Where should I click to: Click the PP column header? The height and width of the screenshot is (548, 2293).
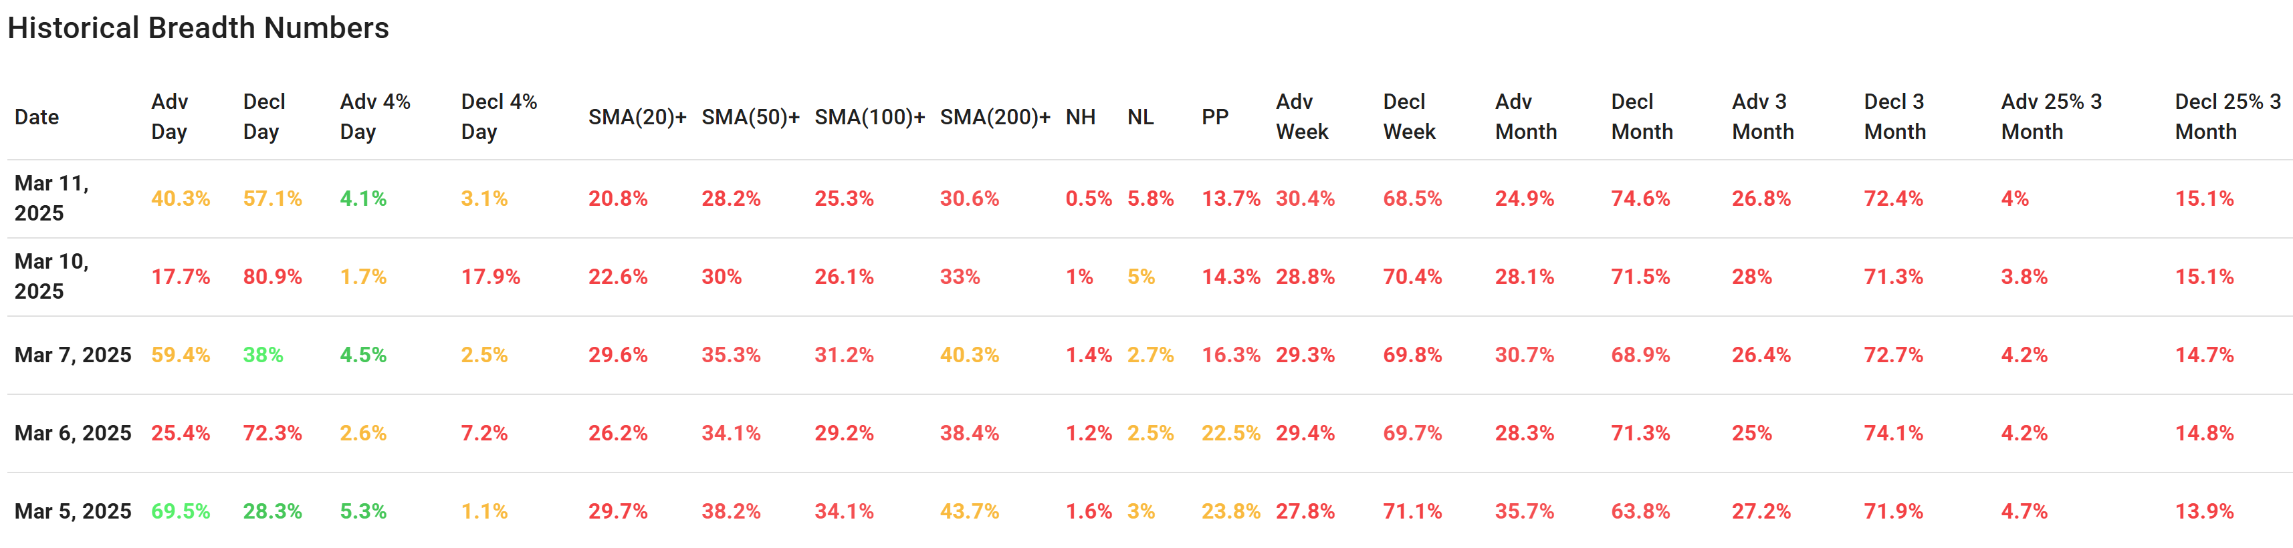[x=1214, y=116]
